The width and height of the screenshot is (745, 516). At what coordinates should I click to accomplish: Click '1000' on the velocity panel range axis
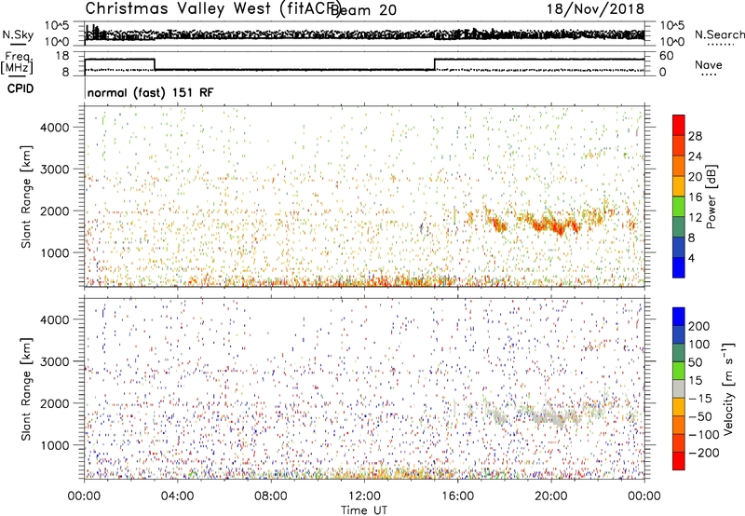tap(55, 445)
